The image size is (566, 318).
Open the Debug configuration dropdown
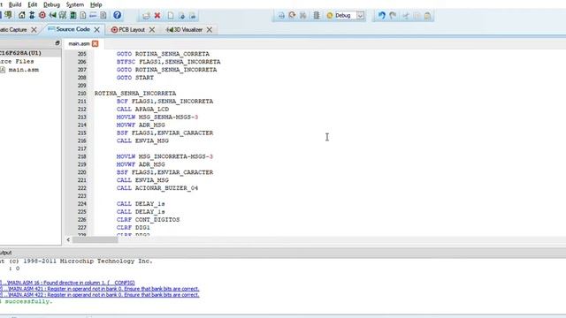click(x=360, y=16)
